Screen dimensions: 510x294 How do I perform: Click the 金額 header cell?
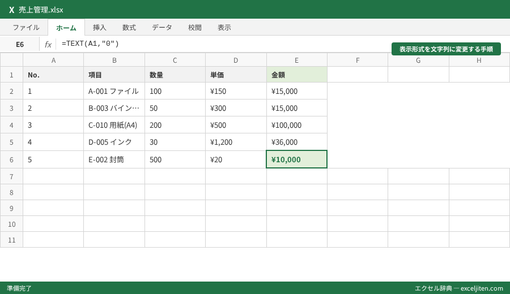[x=296, y=75]
